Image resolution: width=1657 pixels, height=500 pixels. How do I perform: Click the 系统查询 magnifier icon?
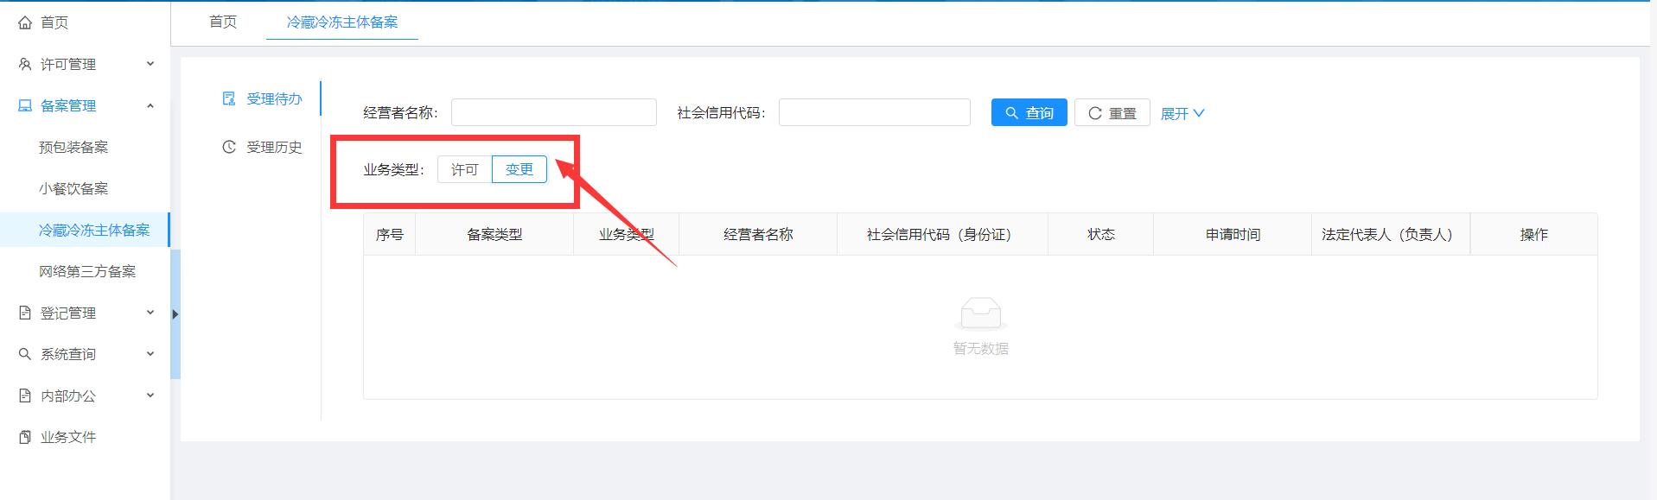tap(25, 354)
